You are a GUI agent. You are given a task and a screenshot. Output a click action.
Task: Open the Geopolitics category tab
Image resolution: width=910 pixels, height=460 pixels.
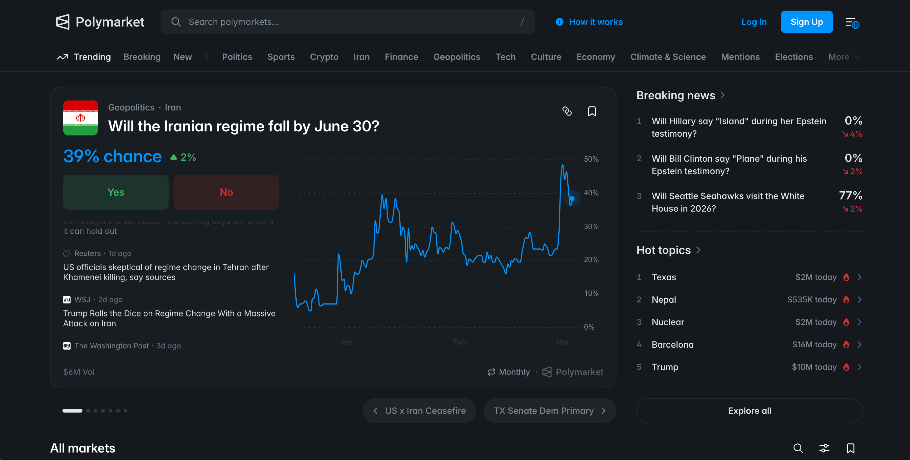(x=457, y=57)
